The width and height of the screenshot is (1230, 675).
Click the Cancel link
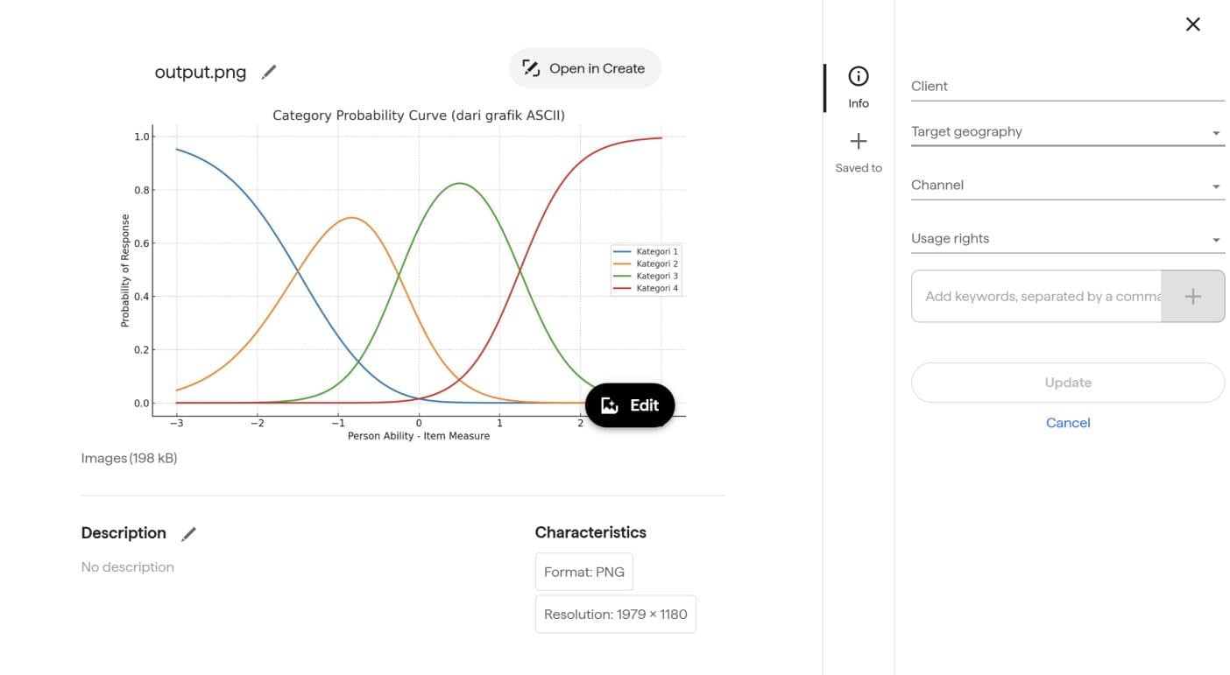1068,423
